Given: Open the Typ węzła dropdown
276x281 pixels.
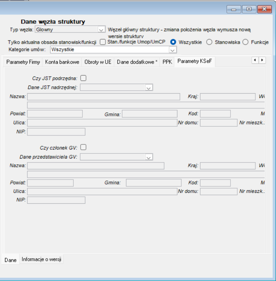Looking at the screenshot, I should tap(101, 30).
